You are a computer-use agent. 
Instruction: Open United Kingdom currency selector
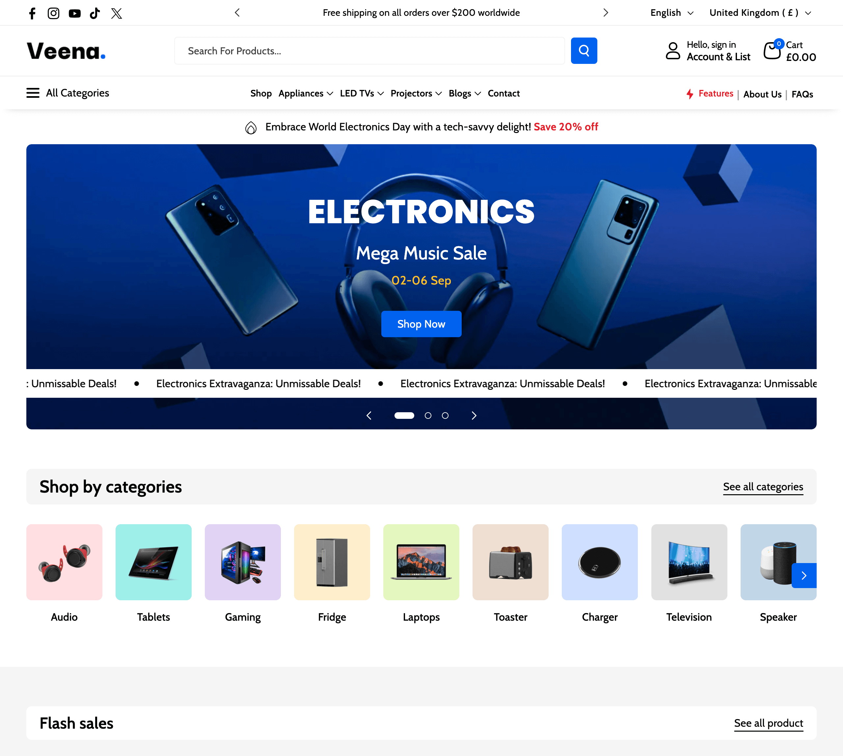point(760,13)
